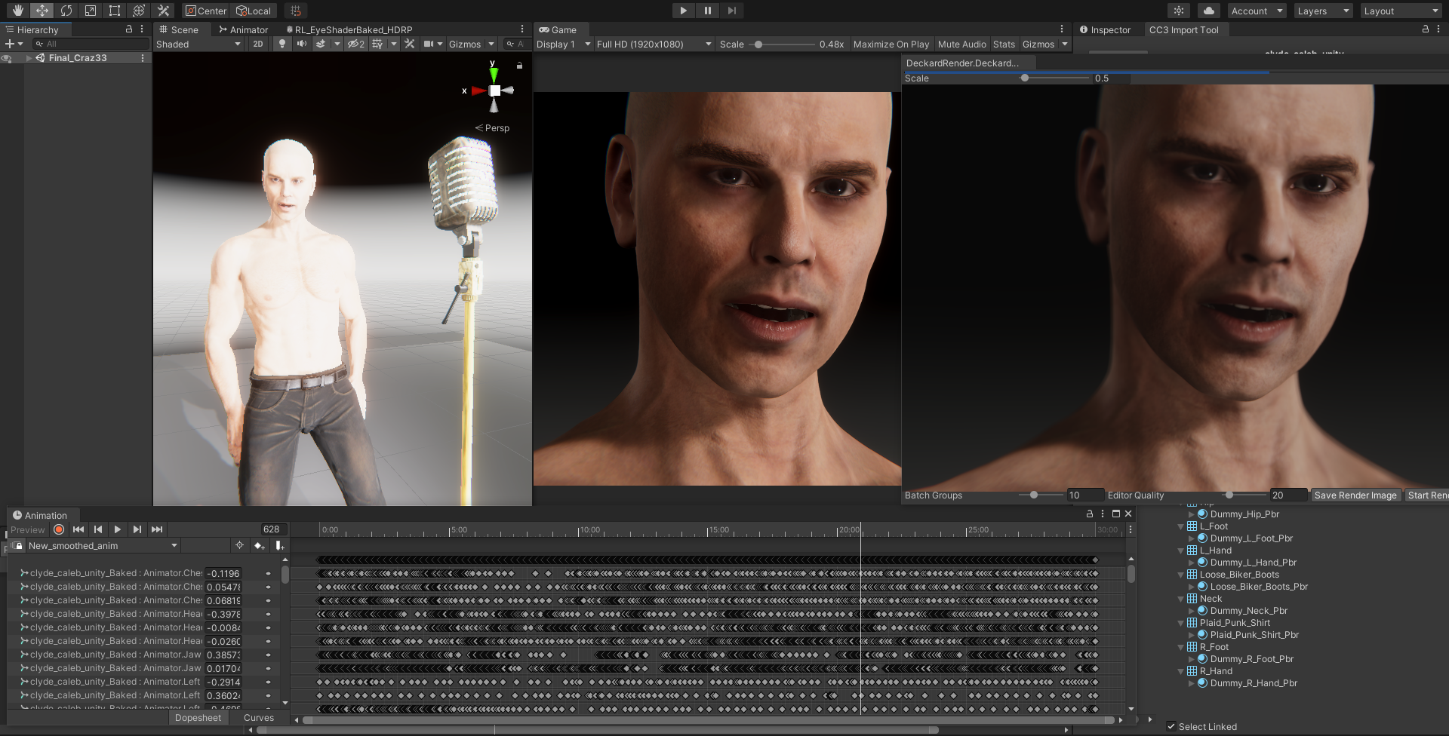Click Editor Quality value field 20

point(1287,495)
